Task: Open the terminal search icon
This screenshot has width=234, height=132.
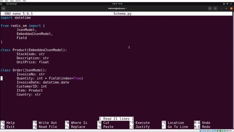Action: click(x=210, y=8)
